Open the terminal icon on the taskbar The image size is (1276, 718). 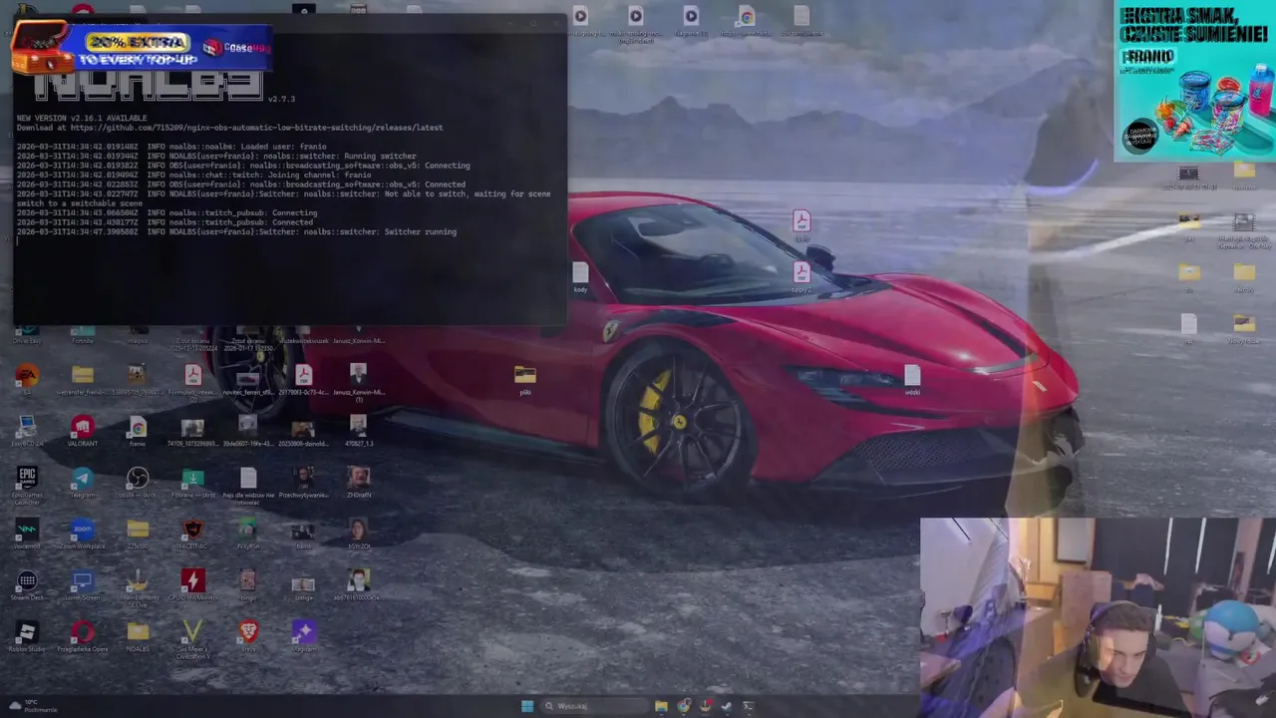tap(749, 706)
